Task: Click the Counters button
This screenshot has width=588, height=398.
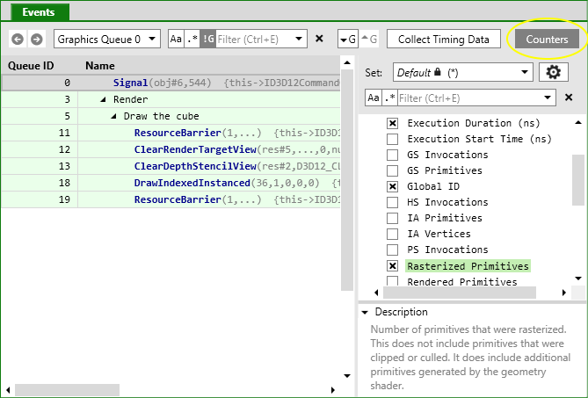Action: (547, 40)
